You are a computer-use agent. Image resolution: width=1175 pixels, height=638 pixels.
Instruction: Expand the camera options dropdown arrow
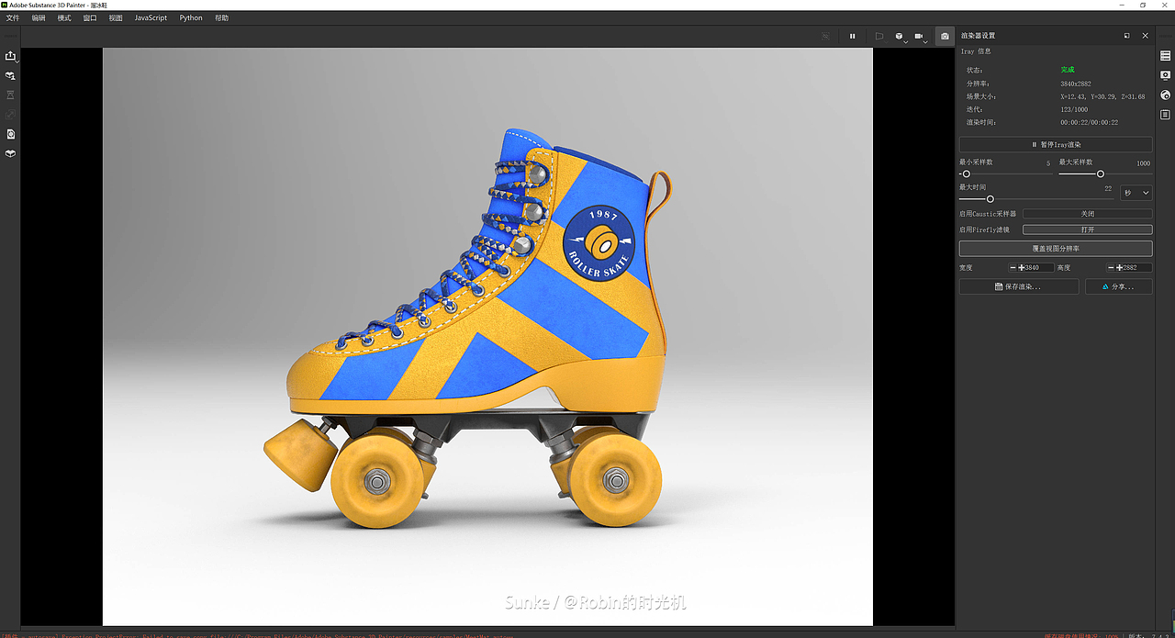925,41
